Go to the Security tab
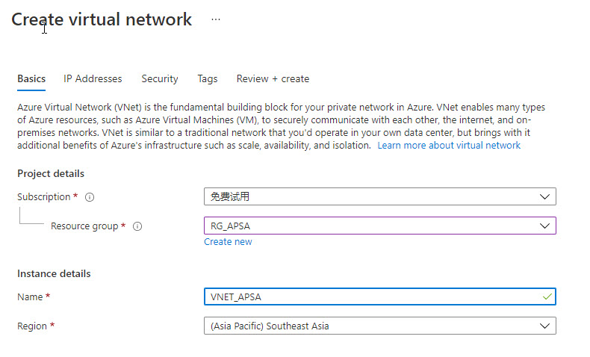This screenshot has height=357, width=590. click(x=160, y=79)
